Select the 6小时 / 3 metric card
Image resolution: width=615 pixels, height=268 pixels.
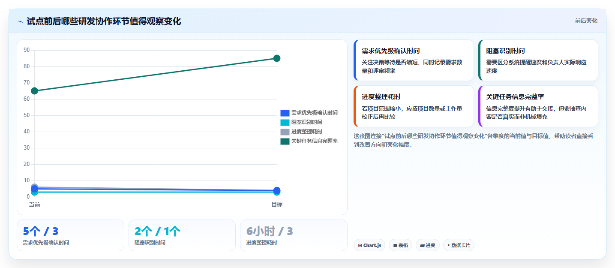[294, 235]
